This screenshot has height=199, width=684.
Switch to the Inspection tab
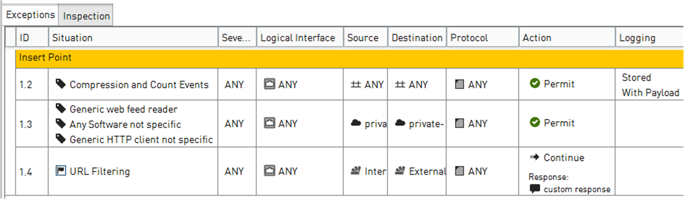tap(86, 16)
